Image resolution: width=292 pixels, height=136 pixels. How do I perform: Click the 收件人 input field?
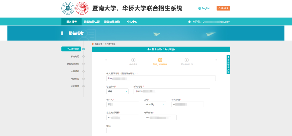pyautogui.click(x=122, y=104)
